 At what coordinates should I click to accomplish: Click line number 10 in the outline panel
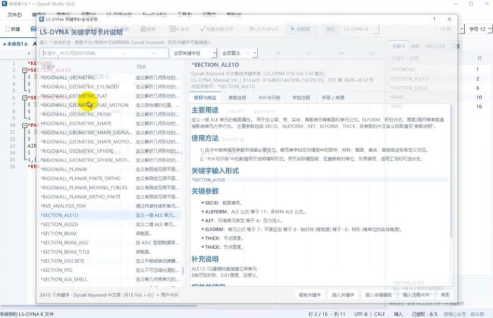479,97
